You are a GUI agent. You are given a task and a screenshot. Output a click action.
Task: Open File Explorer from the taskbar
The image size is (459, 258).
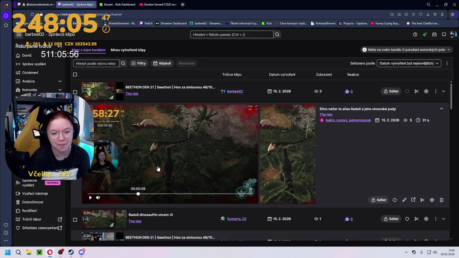pos(29,252)
